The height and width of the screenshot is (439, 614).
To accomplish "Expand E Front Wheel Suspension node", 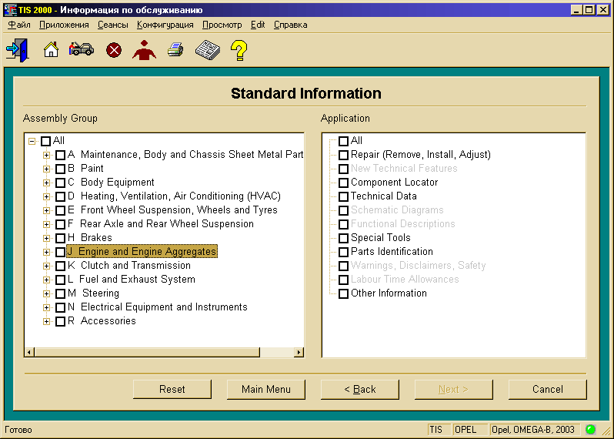I will pos(47,210).
